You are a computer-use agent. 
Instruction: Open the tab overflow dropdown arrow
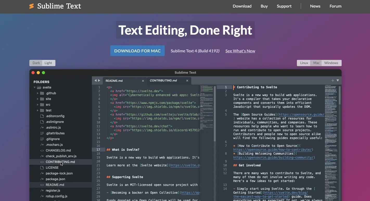338,80
